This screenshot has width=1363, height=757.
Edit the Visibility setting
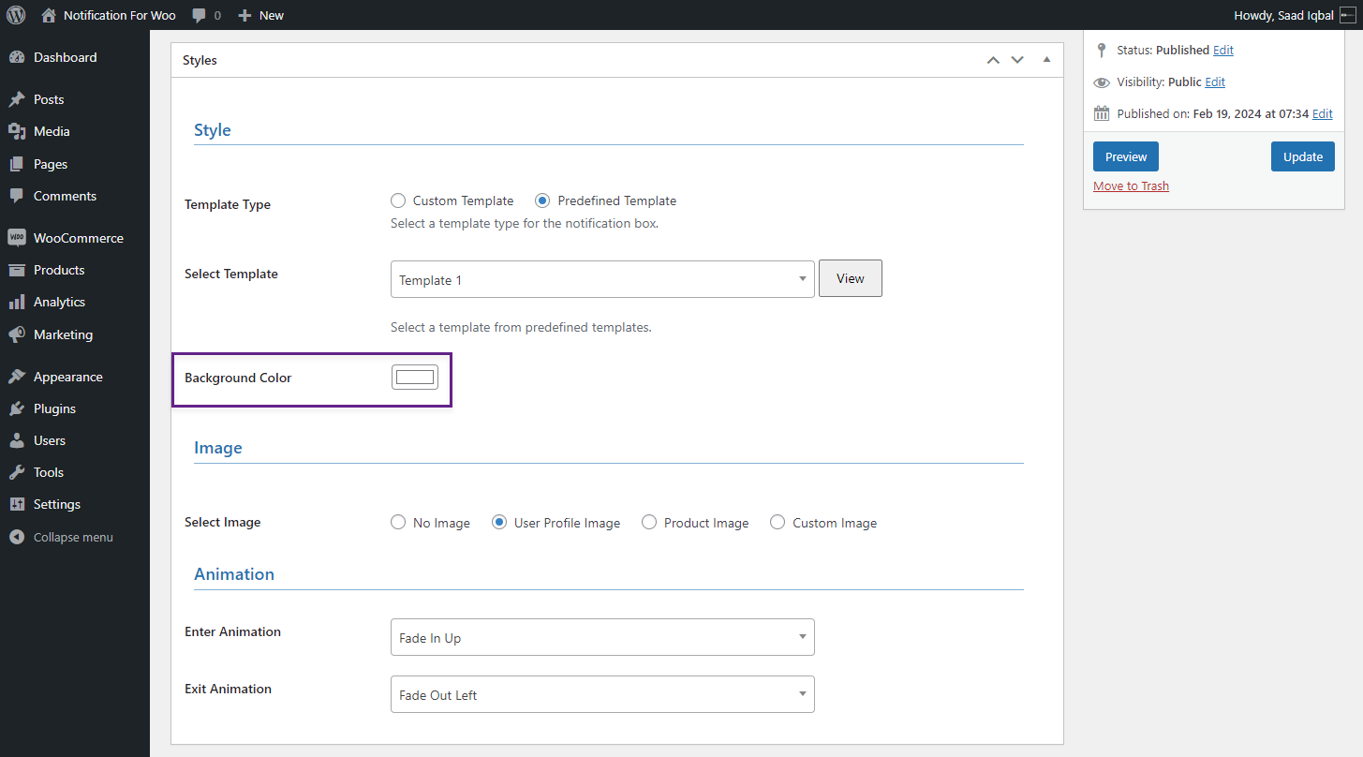click(x=1215, y=82)
